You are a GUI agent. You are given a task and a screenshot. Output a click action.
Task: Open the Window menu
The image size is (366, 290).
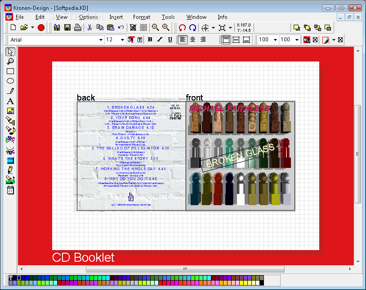196,17
